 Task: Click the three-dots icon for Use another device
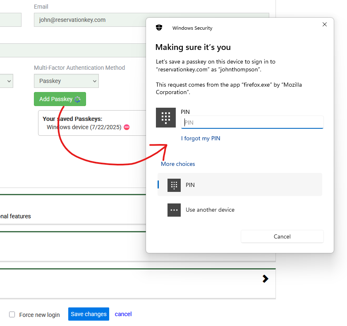[174, 210]
